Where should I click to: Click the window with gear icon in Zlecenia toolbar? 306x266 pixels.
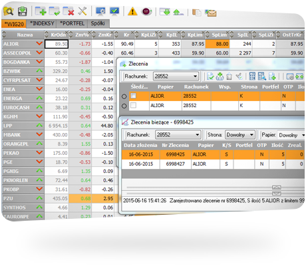(x=290, y=76)
